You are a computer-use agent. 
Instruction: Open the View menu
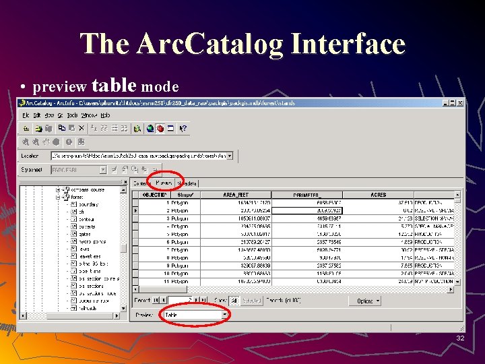pyautogui.click(x=49, y=115)
